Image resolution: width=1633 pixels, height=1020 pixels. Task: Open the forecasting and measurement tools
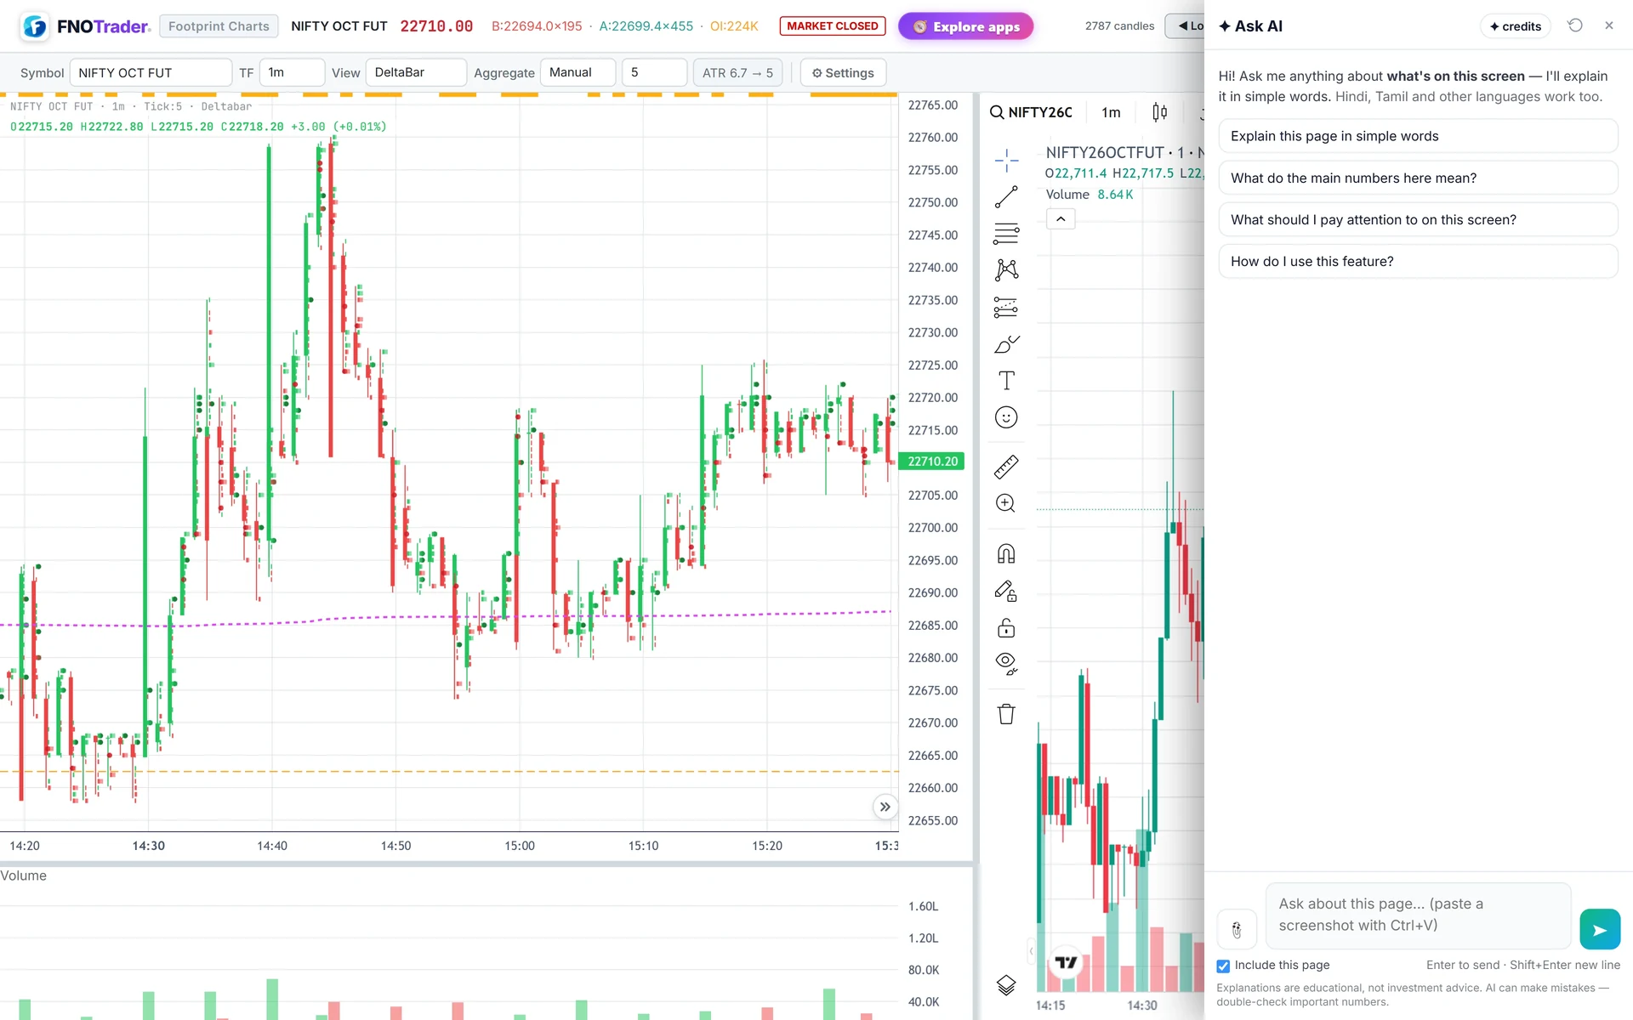click(x=1006, y=307)
